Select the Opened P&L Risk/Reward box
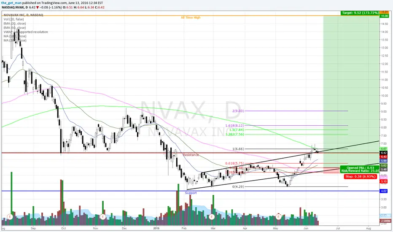Viewport: 393px width, 232px height. coord(360,169)
